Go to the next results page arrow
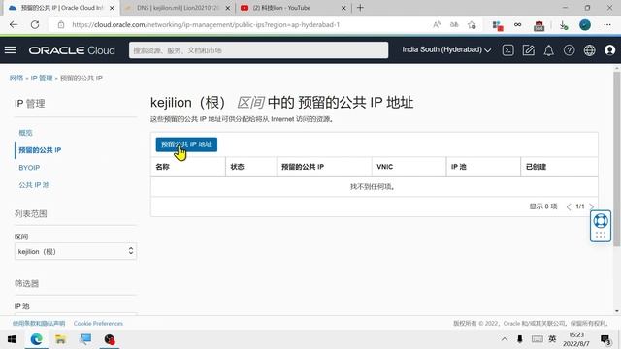 click(x=591, y=206)
